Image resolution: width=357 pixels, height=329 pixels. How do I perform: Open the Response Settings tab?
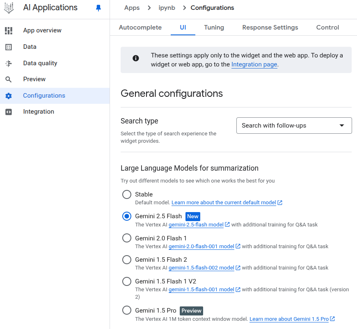click(270, 27)
